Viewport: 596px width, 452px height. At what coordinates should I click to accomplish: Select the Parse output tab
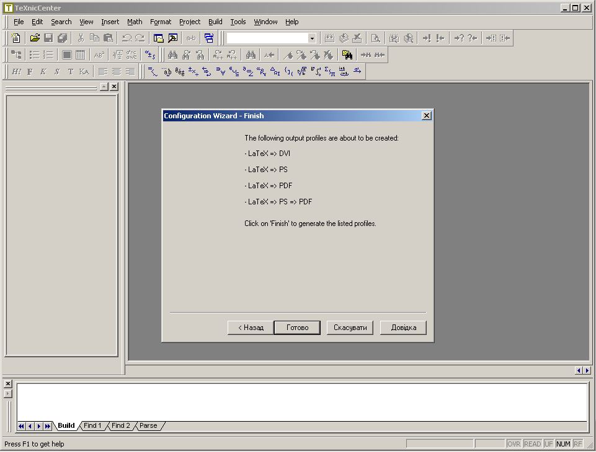[148, 426]
